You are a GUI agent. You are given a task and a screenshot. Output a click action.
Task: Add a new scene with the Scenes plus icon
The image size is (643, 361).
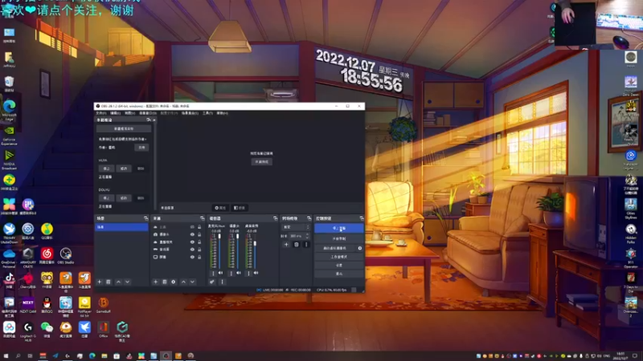click(99, 282)
